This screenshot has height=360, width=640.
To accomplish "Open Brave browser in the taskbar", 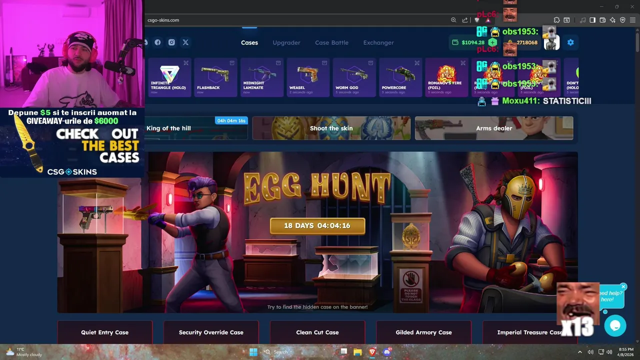I will (372, 352).
